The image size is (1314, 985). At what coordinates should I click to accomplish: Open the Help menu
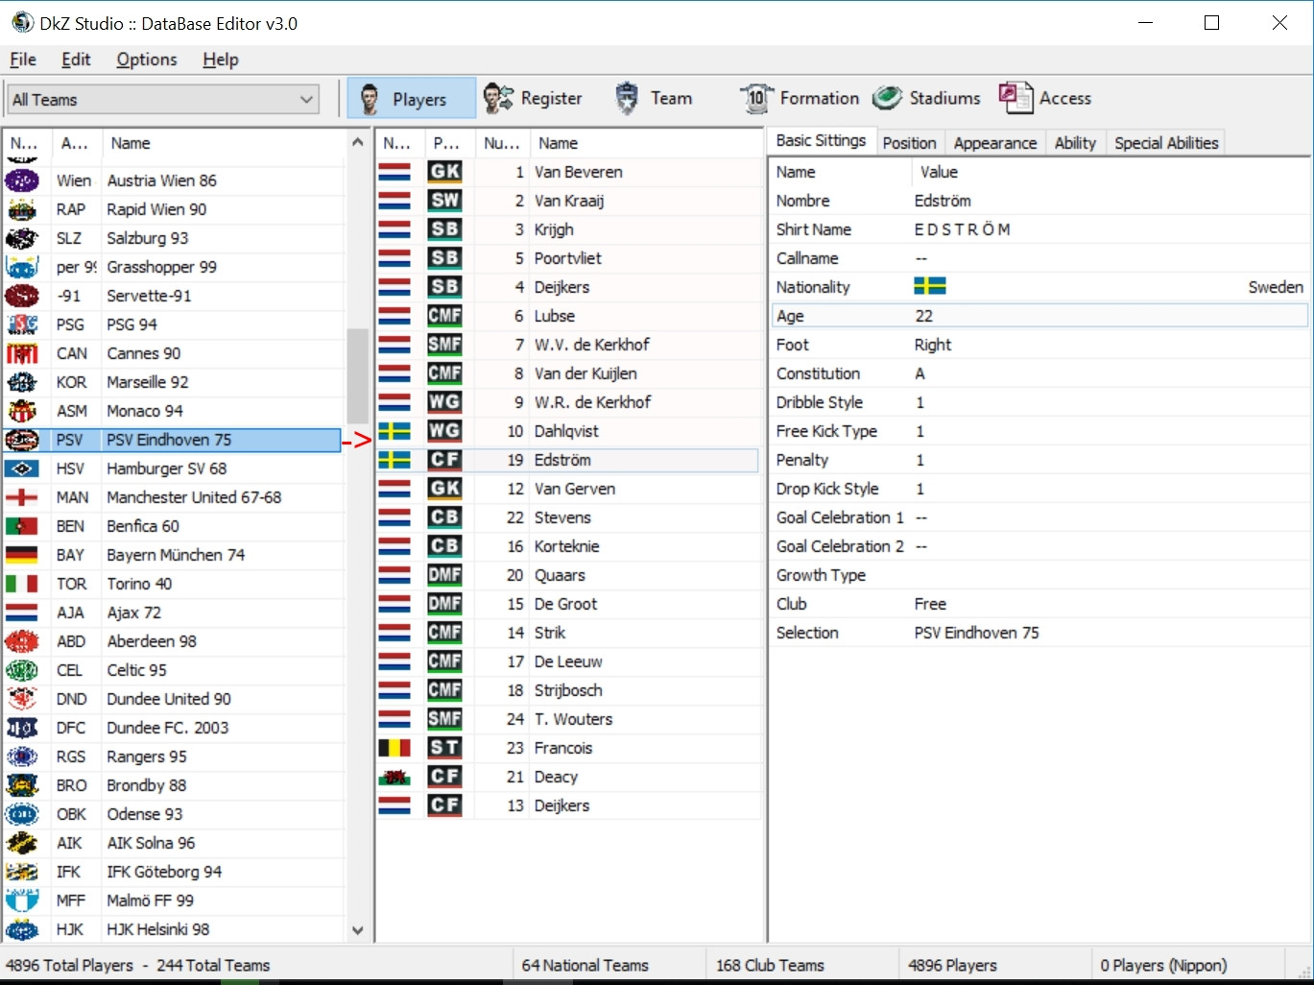point(221,60)
